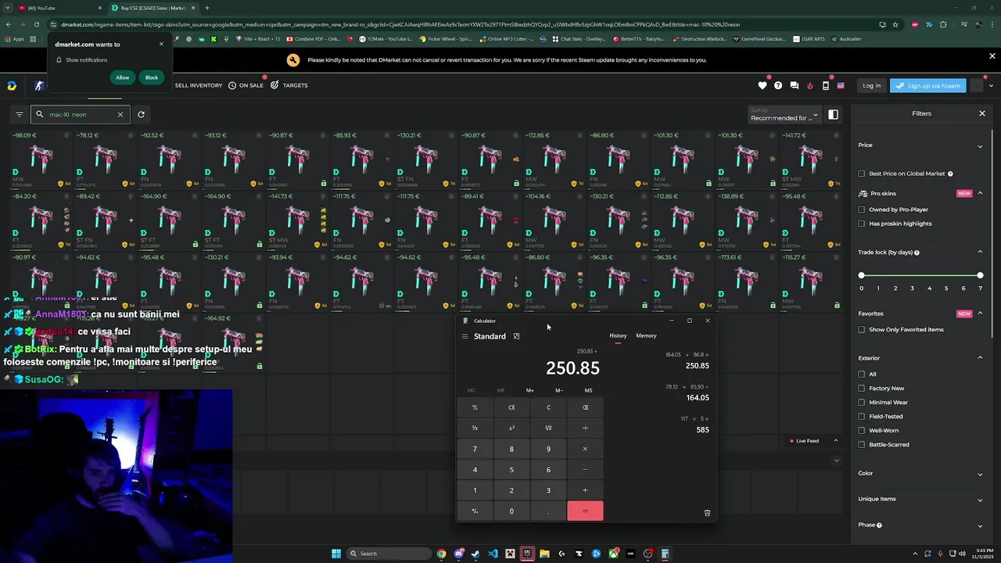
Task: Open the ON SALE tab
Action: 246,85
